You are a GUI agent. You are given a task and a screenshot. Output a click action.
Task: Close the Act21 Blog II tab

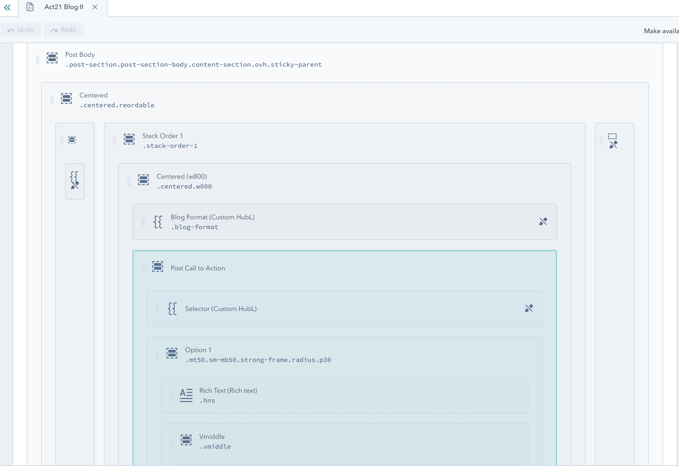95,7
